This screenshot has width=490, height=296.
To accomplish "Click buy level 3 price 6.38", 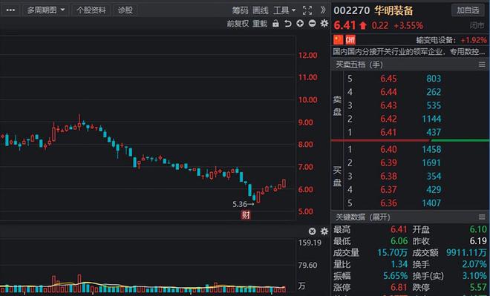I will click(x=388, y=177).
